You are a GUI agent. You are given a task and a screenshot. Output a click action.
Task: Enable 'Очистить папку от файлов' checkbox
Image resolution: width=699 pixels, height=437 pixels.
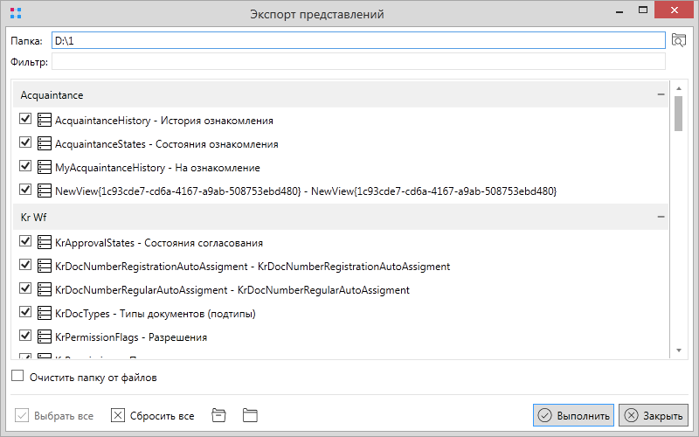[x=18, y=377]
